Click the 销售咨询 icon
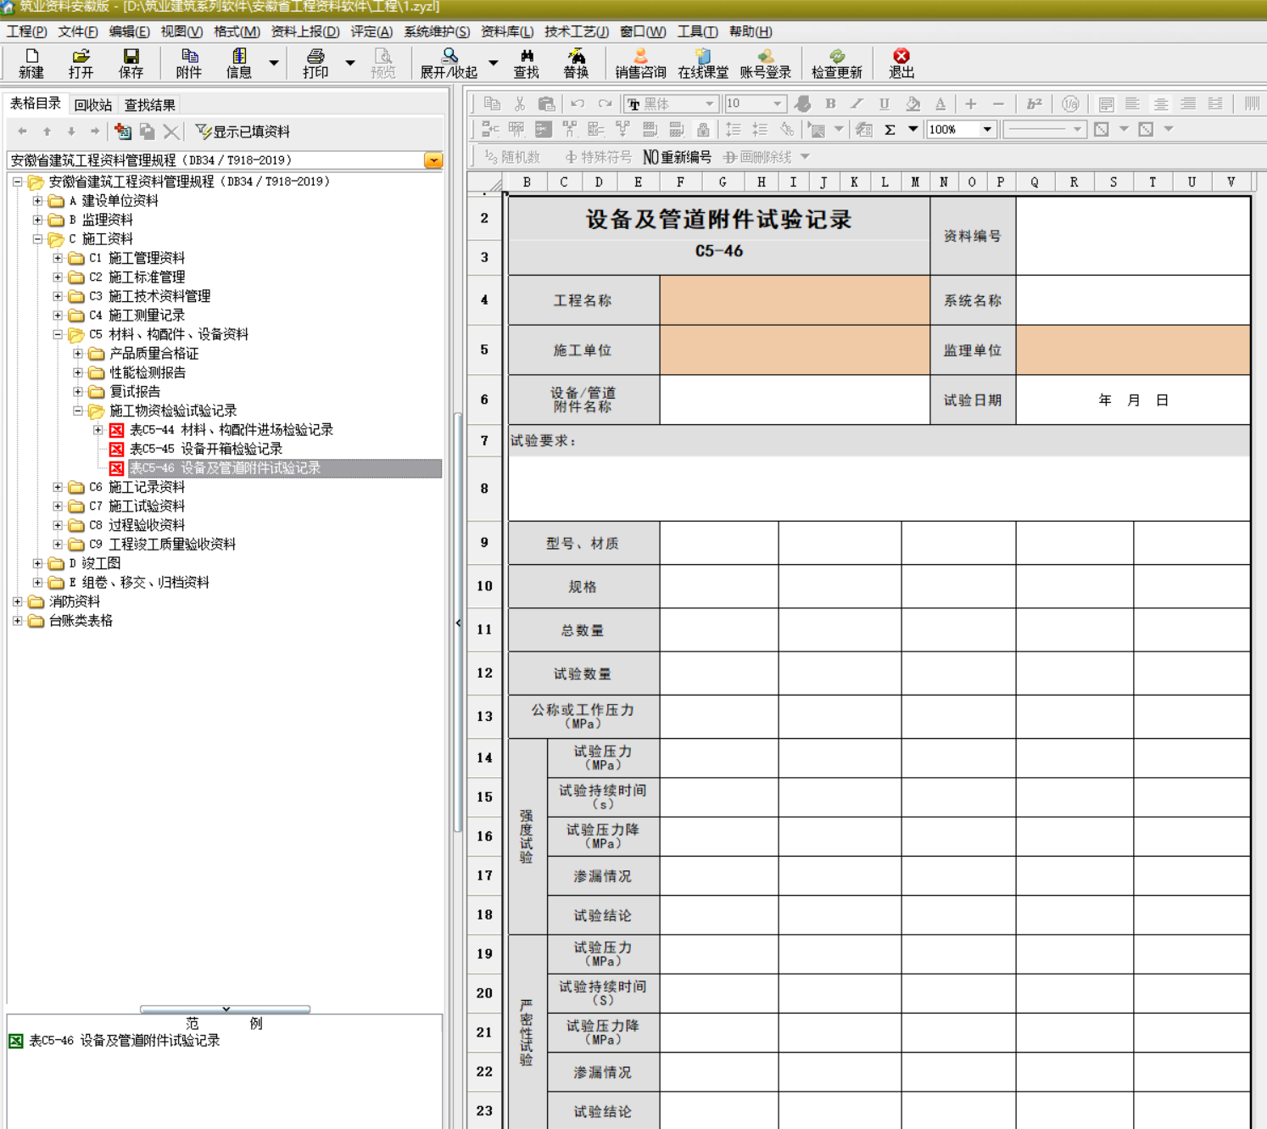1267x1129 pixels. pos(640,64)
